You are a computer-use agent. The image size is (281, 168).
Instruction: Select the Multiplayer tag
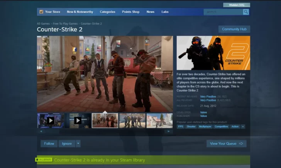205,126
